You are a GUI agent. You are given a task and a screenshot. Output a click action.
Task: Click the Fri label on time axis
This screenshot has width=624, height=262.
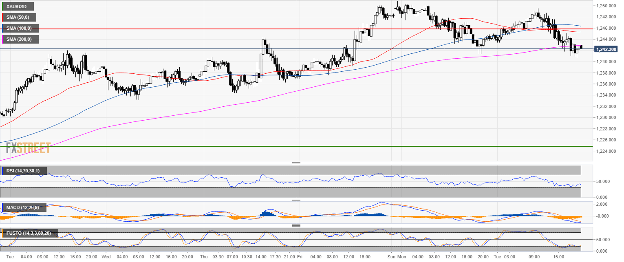click(300, 257)
